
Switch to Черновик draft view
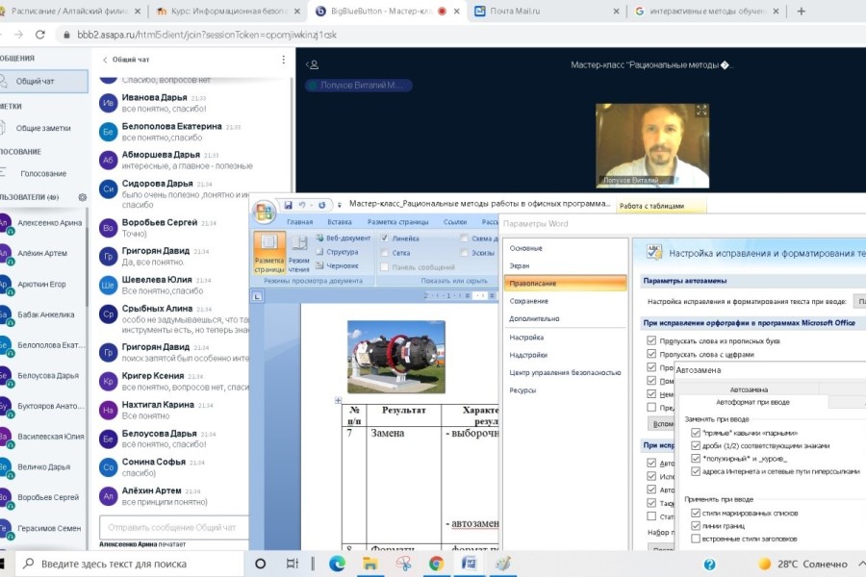point(338,265)
